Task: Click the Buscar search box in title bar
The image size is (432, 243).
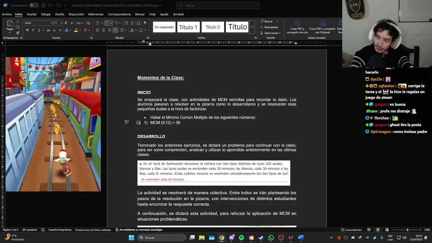Action: 218,5
